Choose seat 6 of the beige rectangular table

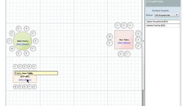pos(34,87)
